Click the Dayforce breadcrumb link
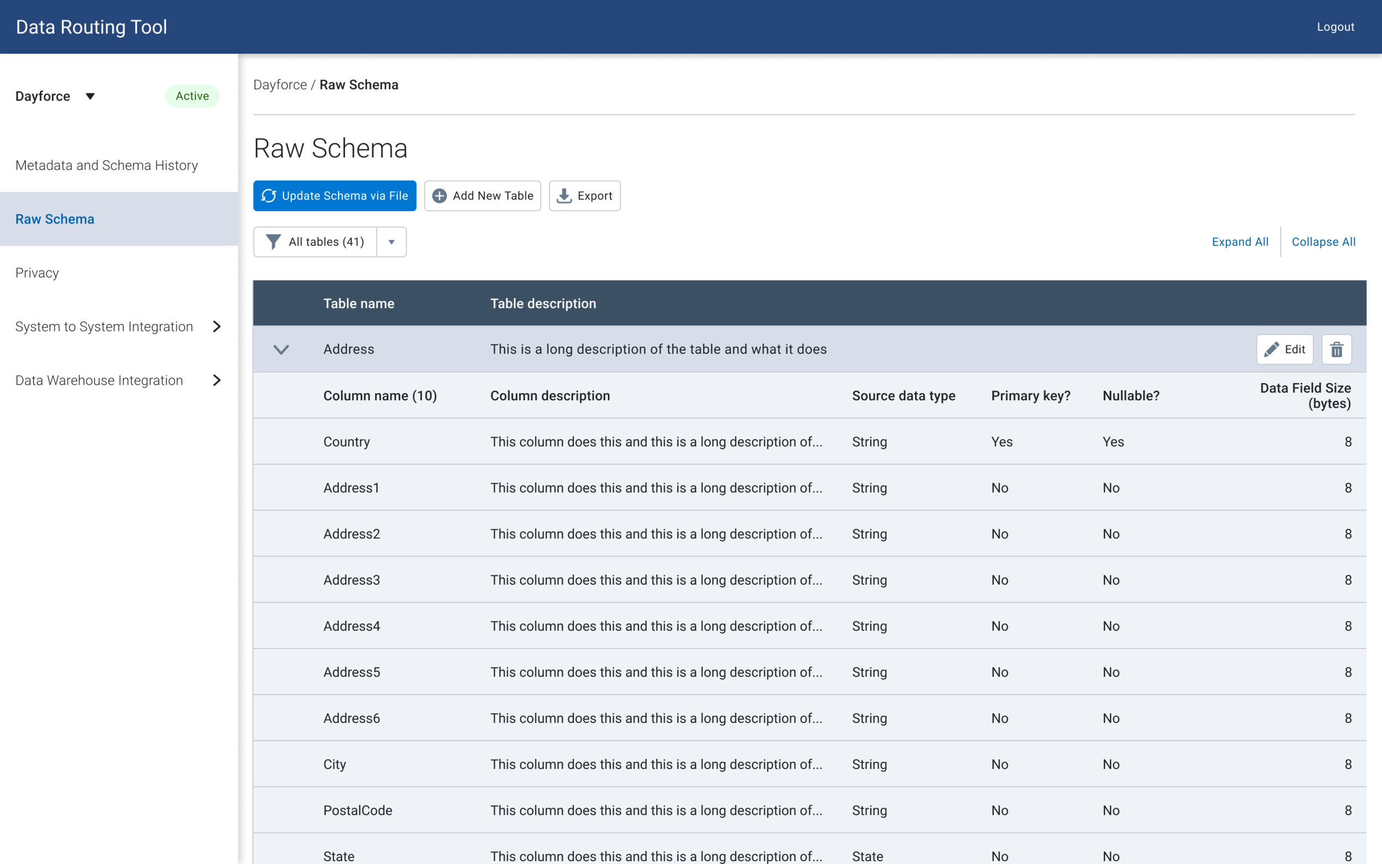The image size is (1382, 864). (280, 85)
